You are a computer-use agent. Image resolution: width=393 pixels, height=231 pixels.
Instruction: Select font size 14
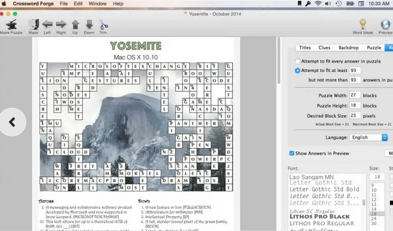[x=374, y=209]
